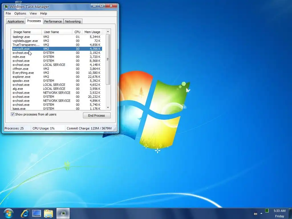The image size is (292, 219).
Task: Select the Processes tab
Action: [34, 21]
